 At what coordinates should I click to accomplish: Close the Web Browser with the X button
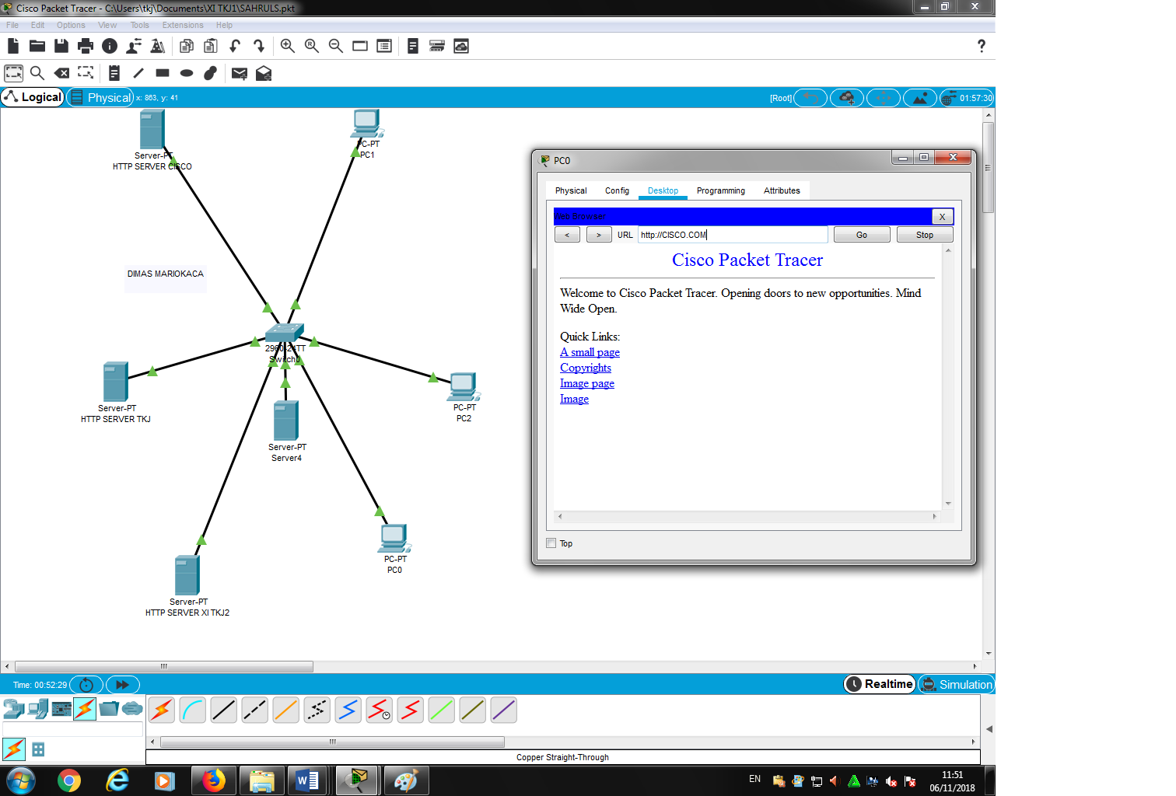pyautogui.click(x=942, y=217)
